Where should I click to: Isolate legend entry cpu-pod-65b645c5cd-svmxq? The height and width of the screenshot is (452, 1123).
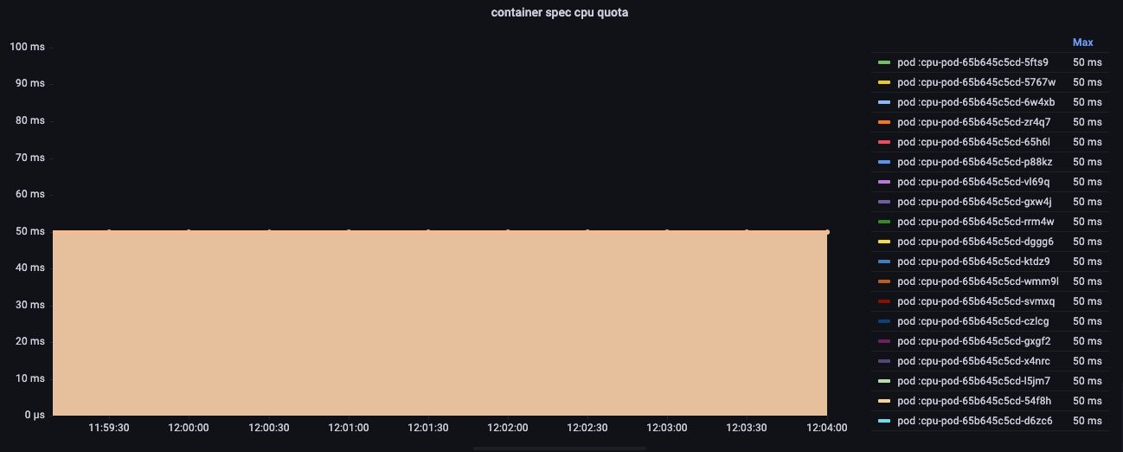click(975, 301)
